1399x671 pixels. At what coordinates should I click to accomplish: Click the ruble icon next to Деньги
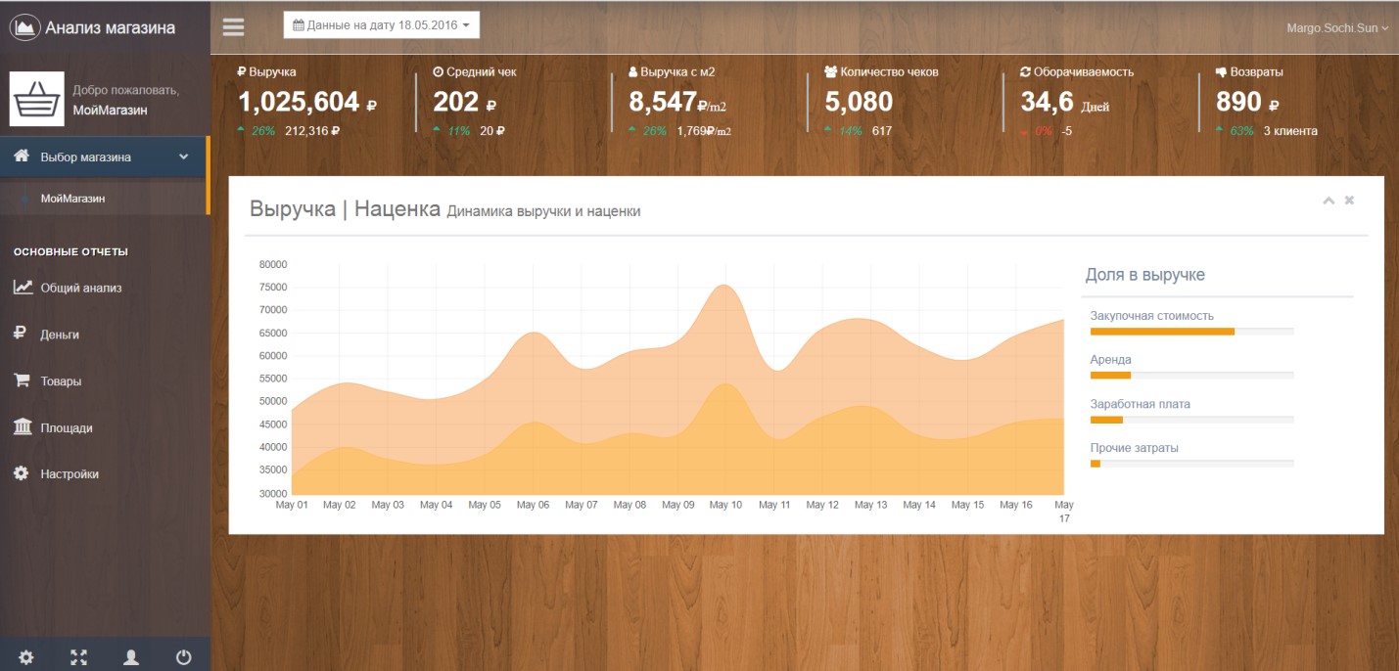pyautogui.click(x=20, y=334)
